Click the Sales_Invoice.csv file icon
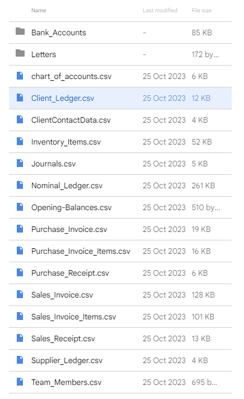Image resolution: width=244 pixels, height=399 pixels. [x=20, y=294]
